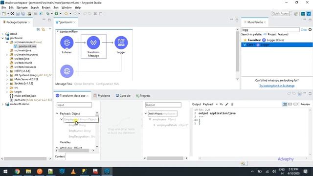Select jsontoxml.xml file in the tree

27,46
